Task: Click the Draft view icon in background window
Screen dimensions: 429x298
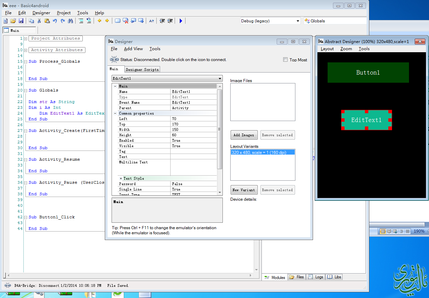Action: click(408, 231)
